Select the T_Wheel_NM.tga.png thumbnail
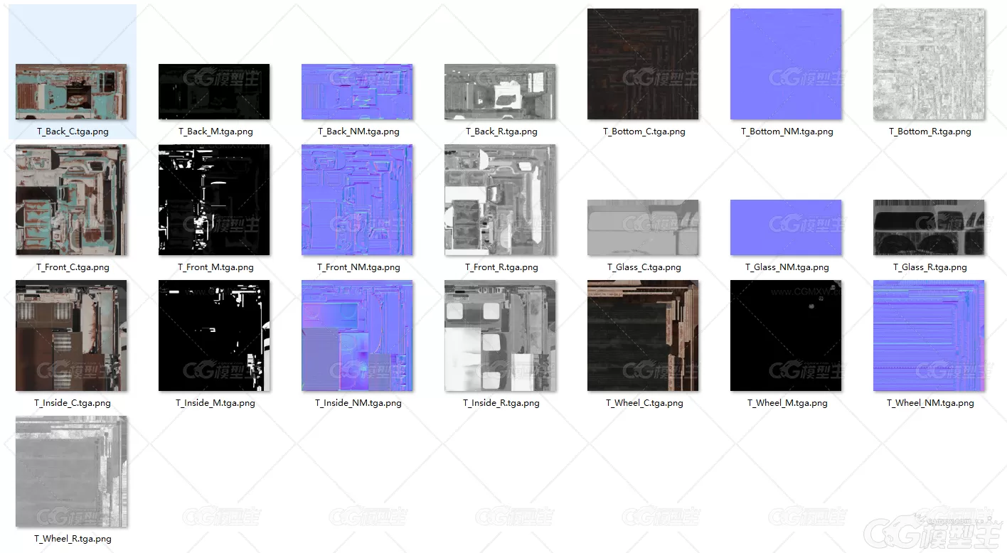This screenshot has height=553, width=1007. (929, 335)
